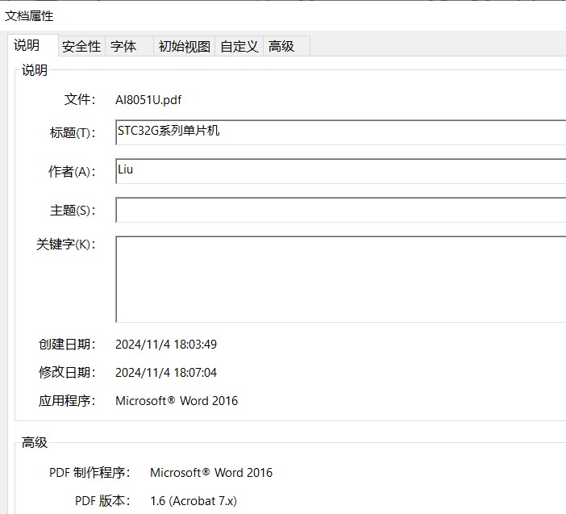
Task: Click PDF 制作程序 value Microsoft Word 2016
Action: click(x=211, y=473)
